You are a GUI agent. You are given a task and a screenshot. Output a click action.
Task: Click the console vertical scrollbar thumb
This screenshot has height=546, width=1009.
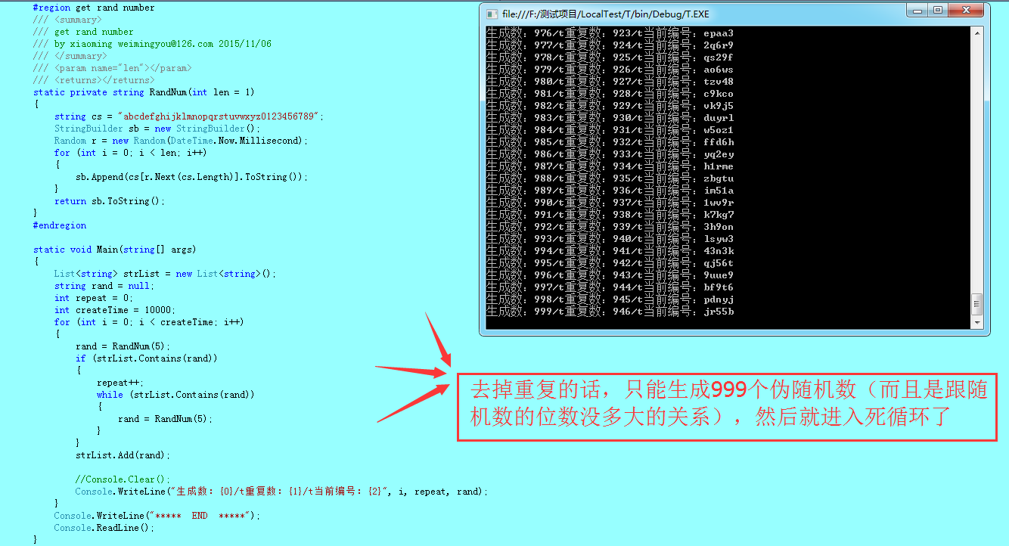pyautogui.click(x=977, y=305)
